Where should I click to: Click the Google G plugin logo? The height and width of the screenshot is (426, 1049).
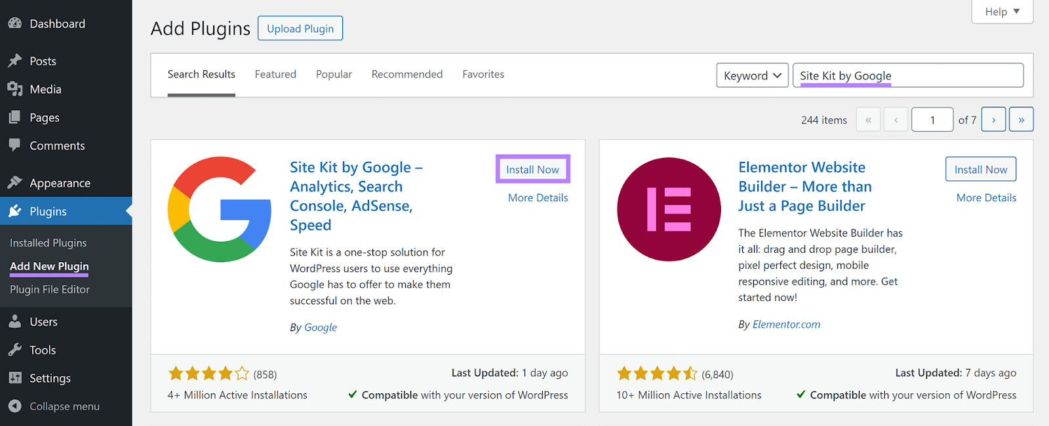point(220,209)
